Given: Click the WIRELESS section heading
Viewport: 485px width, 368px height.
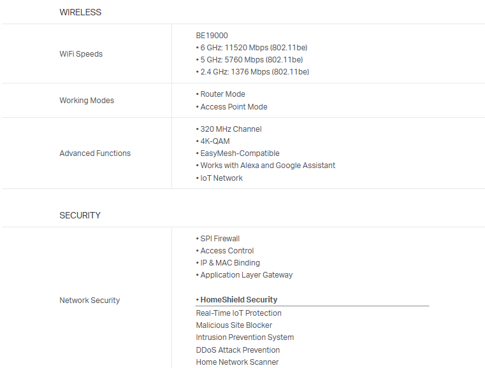Looking at the screenshot, I should [x=80, y=12].
